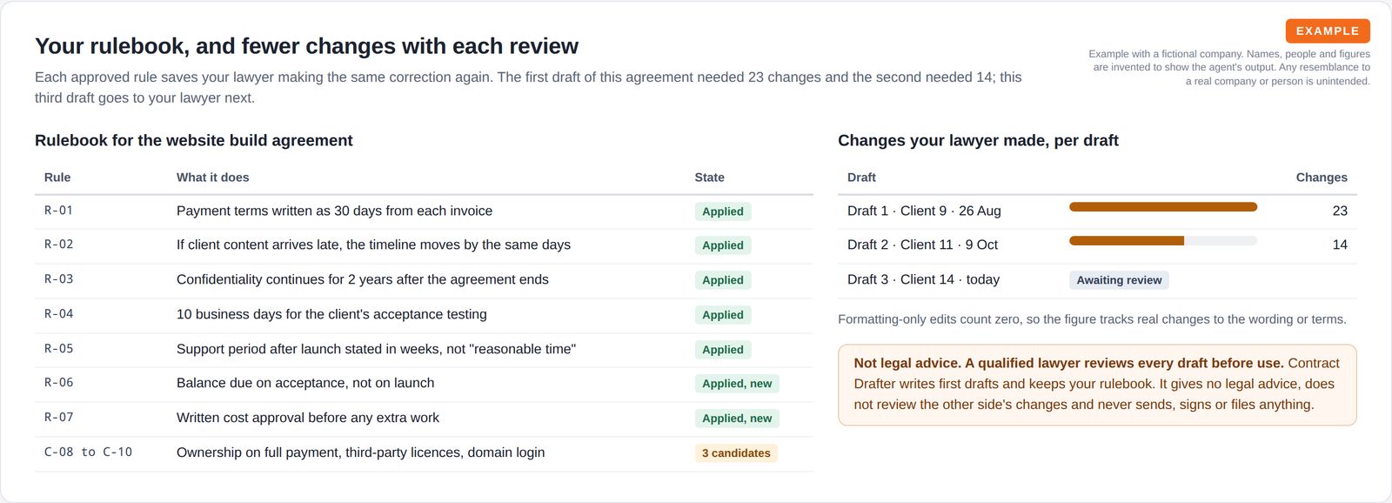Click the Applied badge for R-03
This screenshot has width=1392, height=503.
pos(723,280)
